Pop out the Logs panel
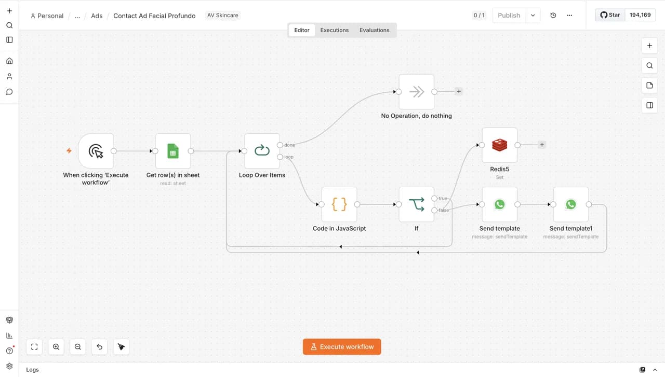665x377 pixels. click(x=643, y=370)
